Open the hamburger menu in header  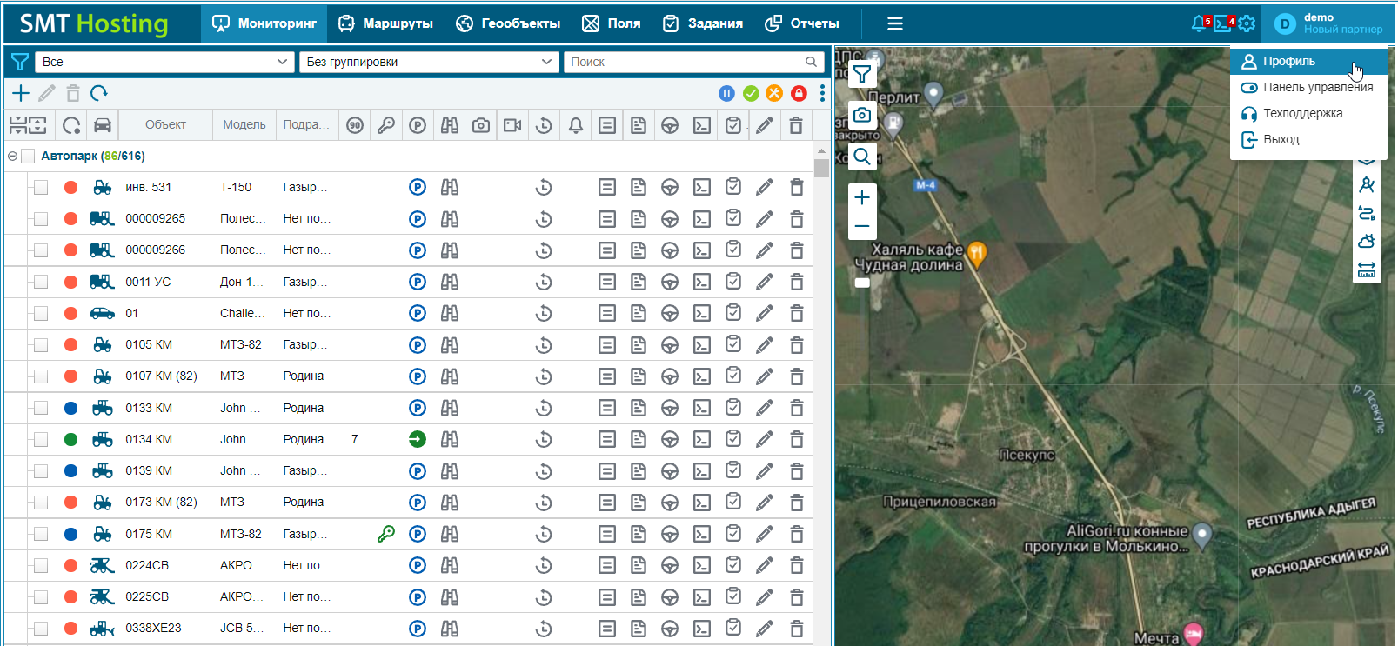click(895, 23)
